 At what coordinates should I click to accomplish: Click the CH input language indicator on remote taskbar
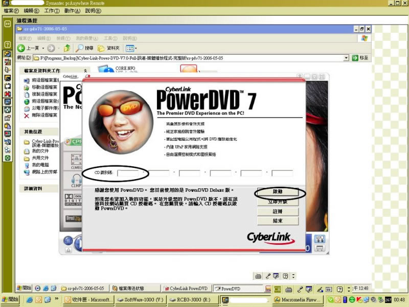click(x=277, y=289)
